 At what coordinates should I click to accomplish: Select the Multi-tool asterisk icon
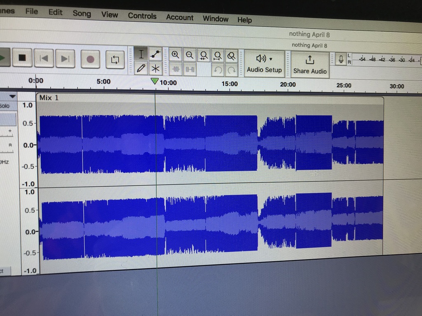155,69
